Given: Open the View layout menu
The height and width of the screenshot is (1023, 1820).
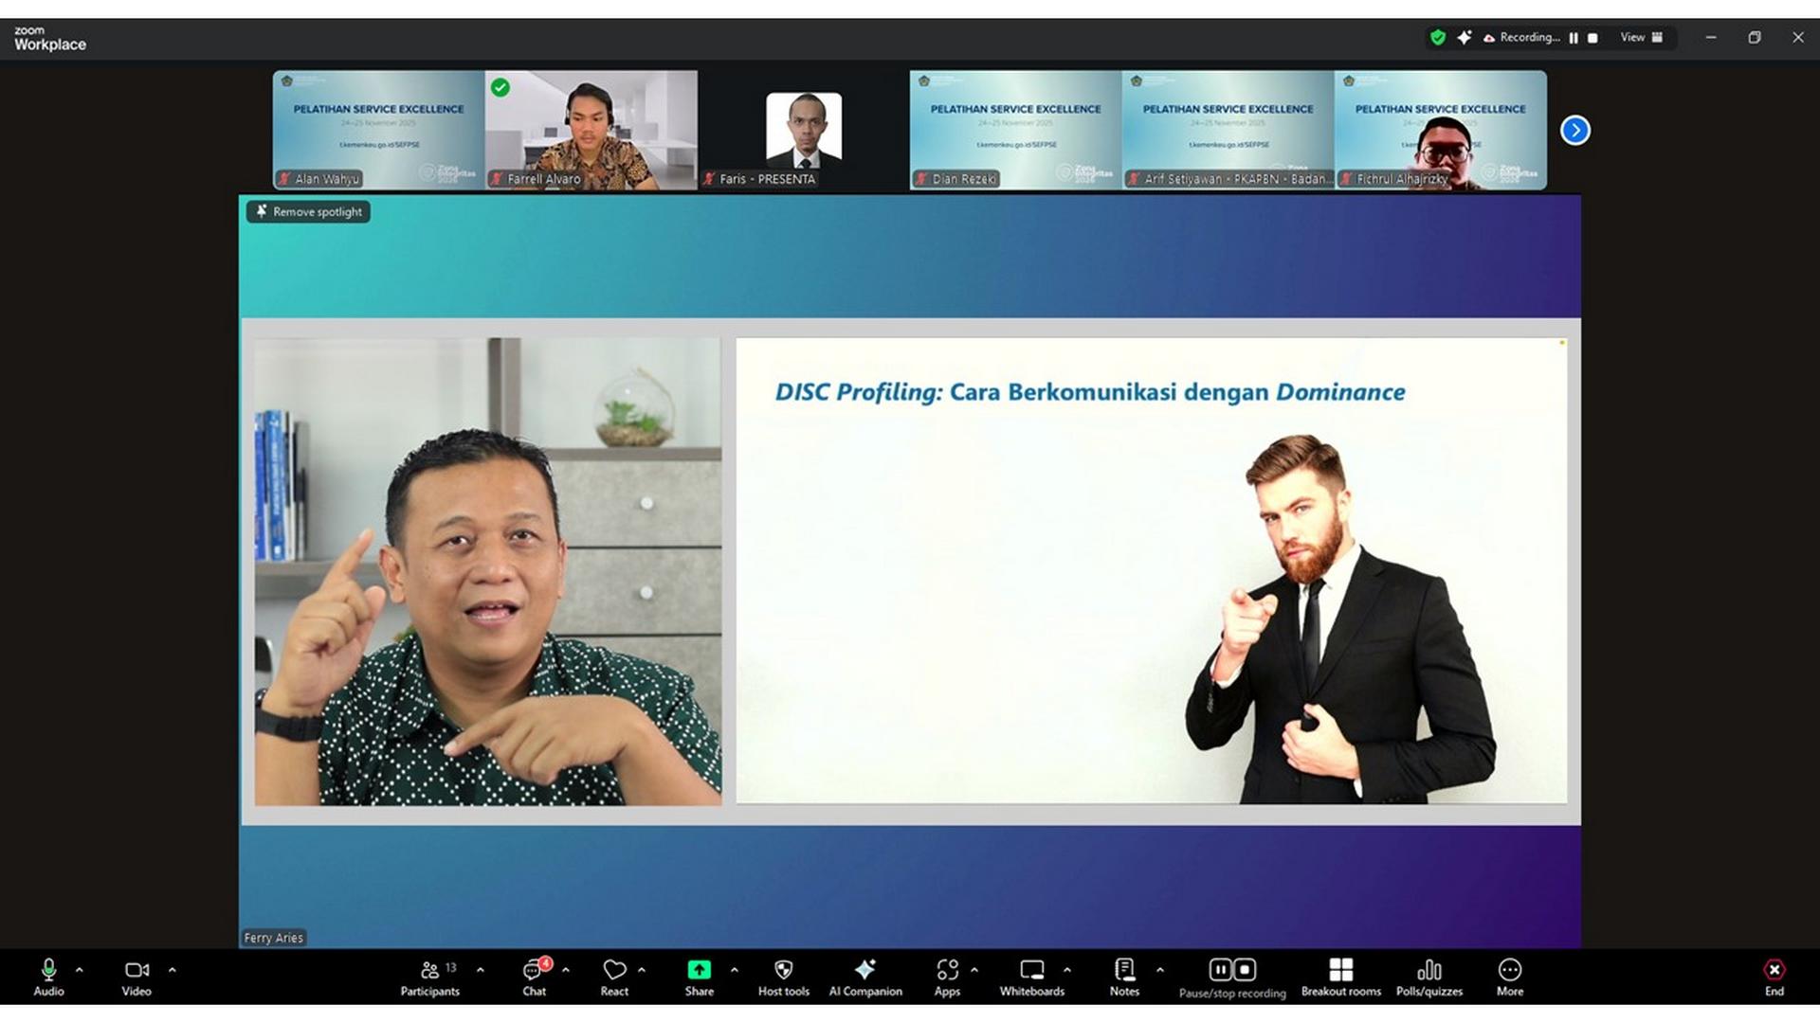Looking at the screenshot, I should (1641, 38).
